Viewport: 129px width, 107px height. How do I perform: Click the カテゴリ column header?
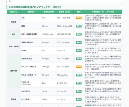coord(14,12)
